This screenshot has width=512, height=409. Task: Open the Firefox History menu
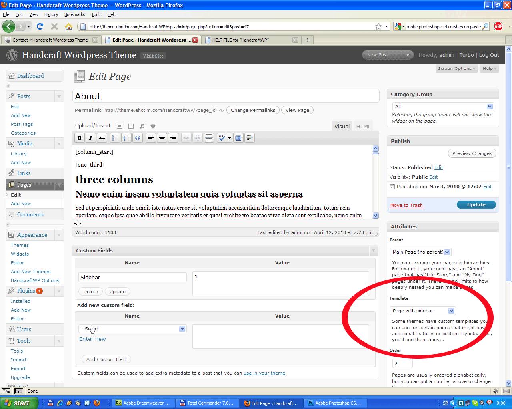click(x=51, y=14)
